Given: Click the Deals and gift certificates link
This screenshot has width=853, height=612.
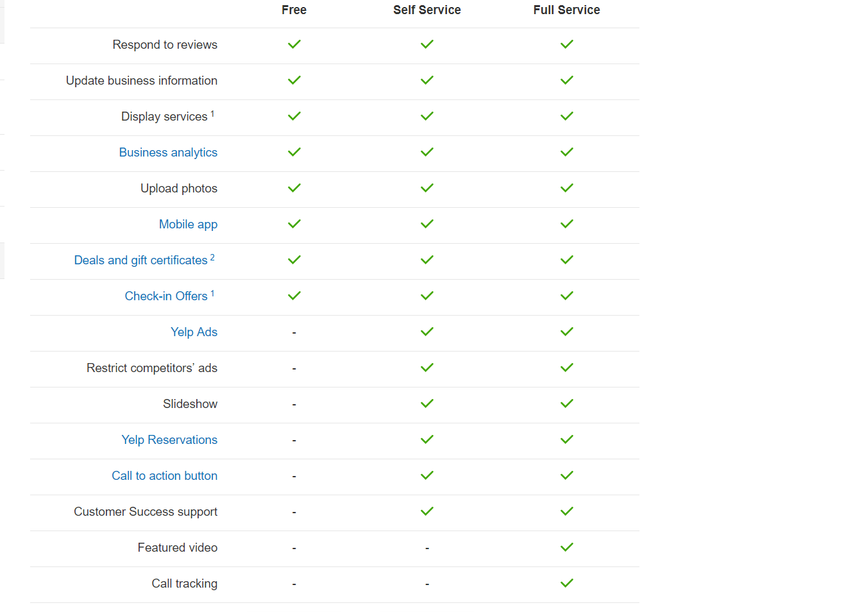Looking at the screenshot, I should [141, 260].
